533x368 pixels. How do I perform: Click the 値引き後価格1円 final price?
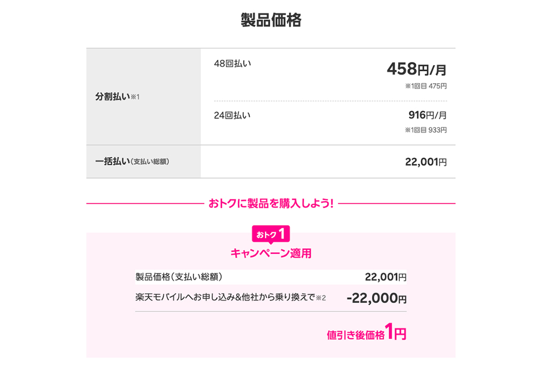(366, 334)
